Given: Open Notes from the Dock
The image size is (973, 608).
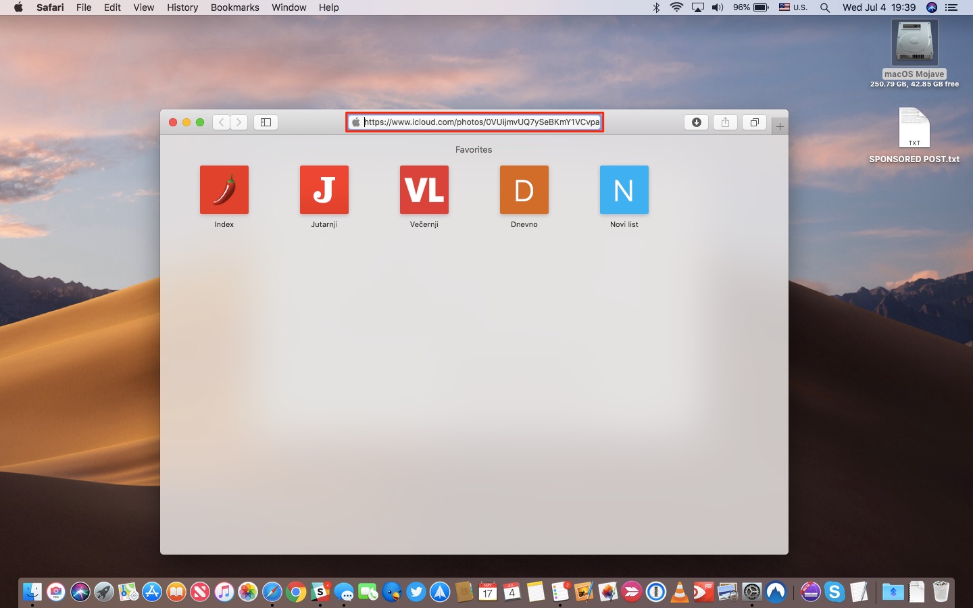Looking at the screenshot, I should [536, 592].
